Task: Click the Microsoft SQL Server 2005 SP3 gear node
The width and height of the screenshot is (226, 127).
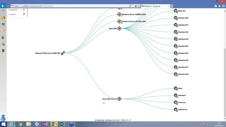Action: (x=63, y=53)
